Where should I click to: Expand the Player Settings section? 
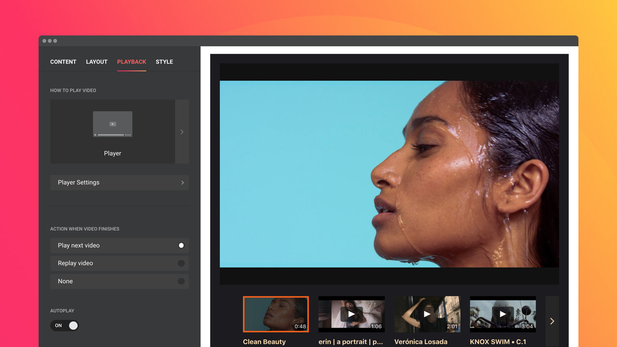[119, 182]
